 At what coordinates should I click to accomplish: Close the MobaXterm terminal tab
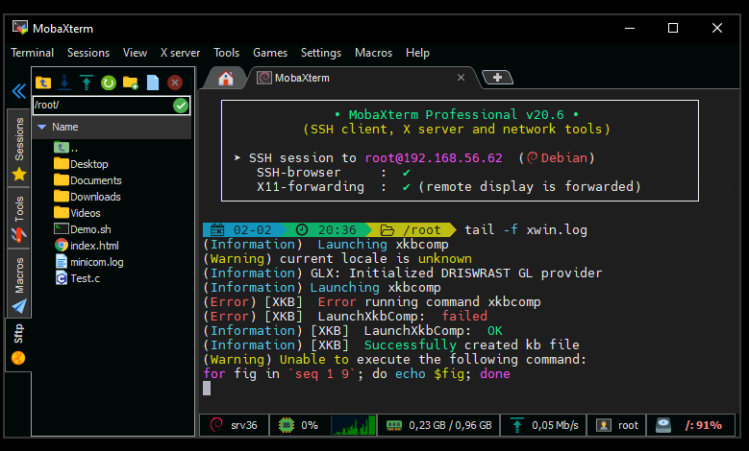(x=461, y=78)
